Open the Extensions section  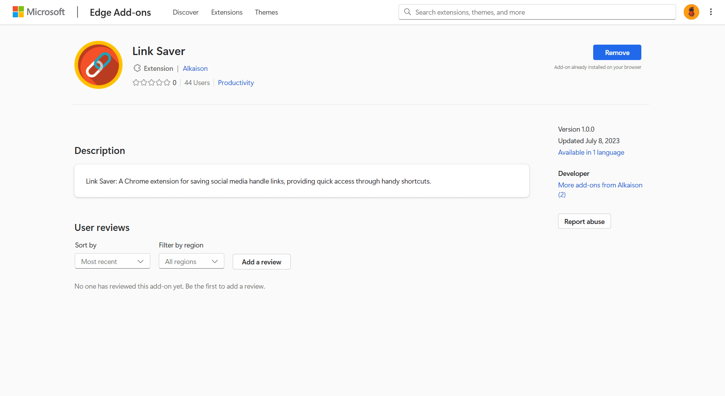(227, 12)
